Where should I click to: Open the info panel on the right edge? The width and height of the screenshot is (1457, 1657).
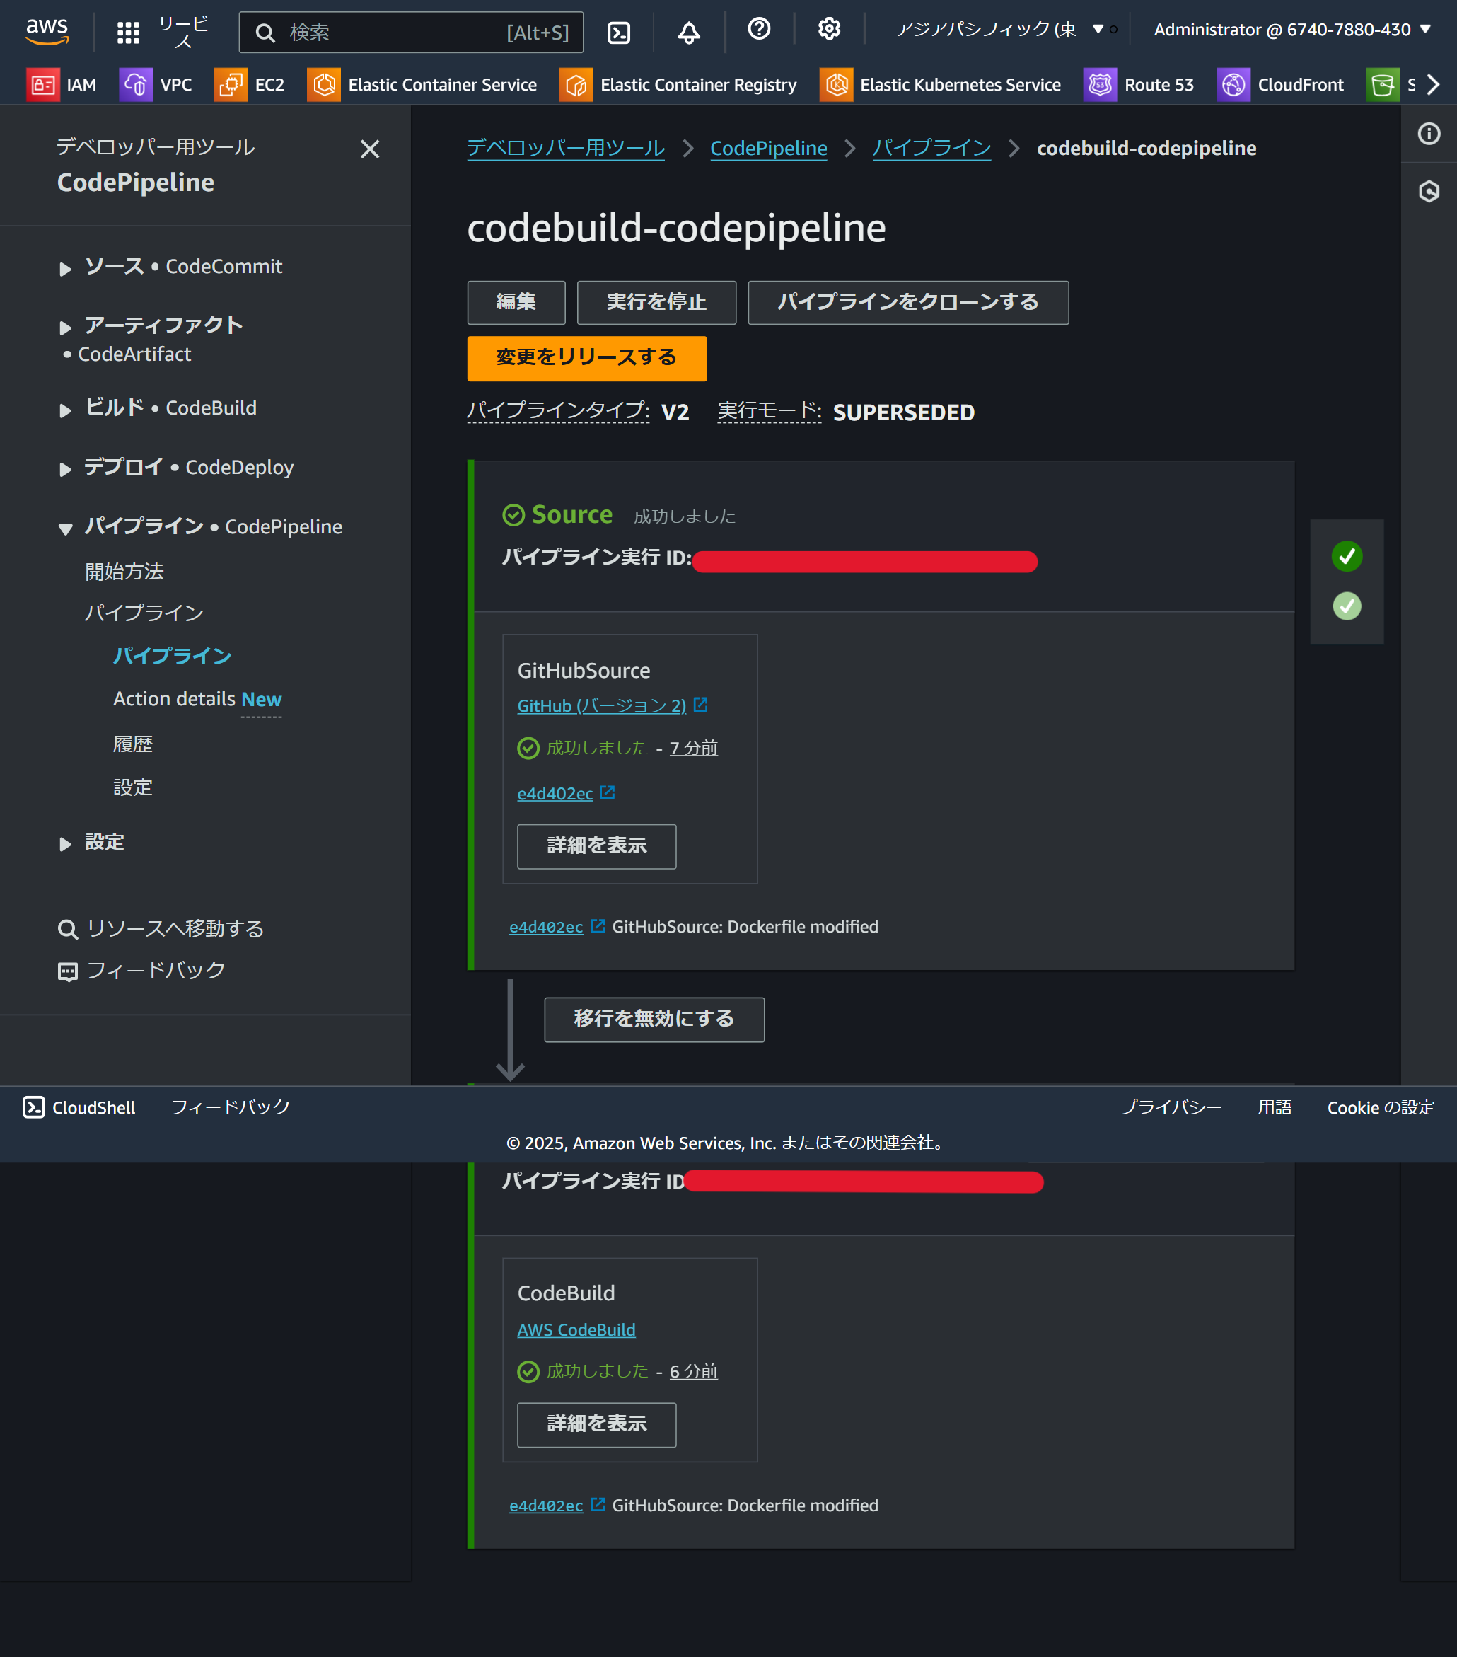pyautogui.click(x=1430, y=134)
